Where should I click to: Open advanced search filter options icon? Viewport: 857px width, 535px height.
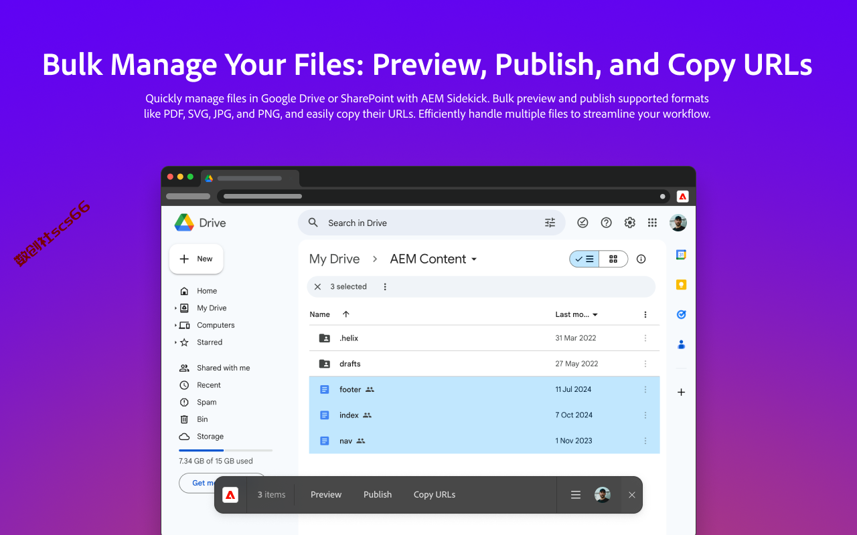[x=550, y=223]
